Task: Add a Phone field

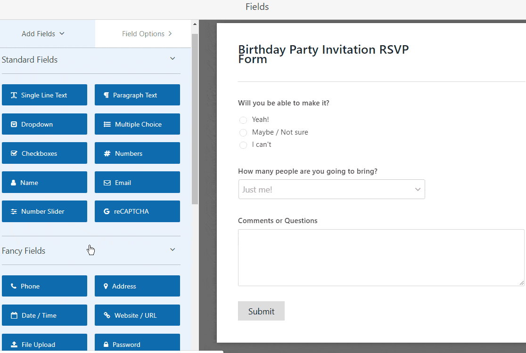Action: 44,286
